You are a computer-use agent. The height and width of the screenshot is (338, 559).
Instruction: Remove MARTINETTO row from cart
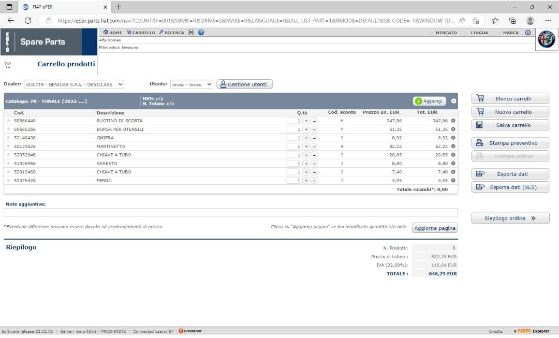(x=453, y=146)
